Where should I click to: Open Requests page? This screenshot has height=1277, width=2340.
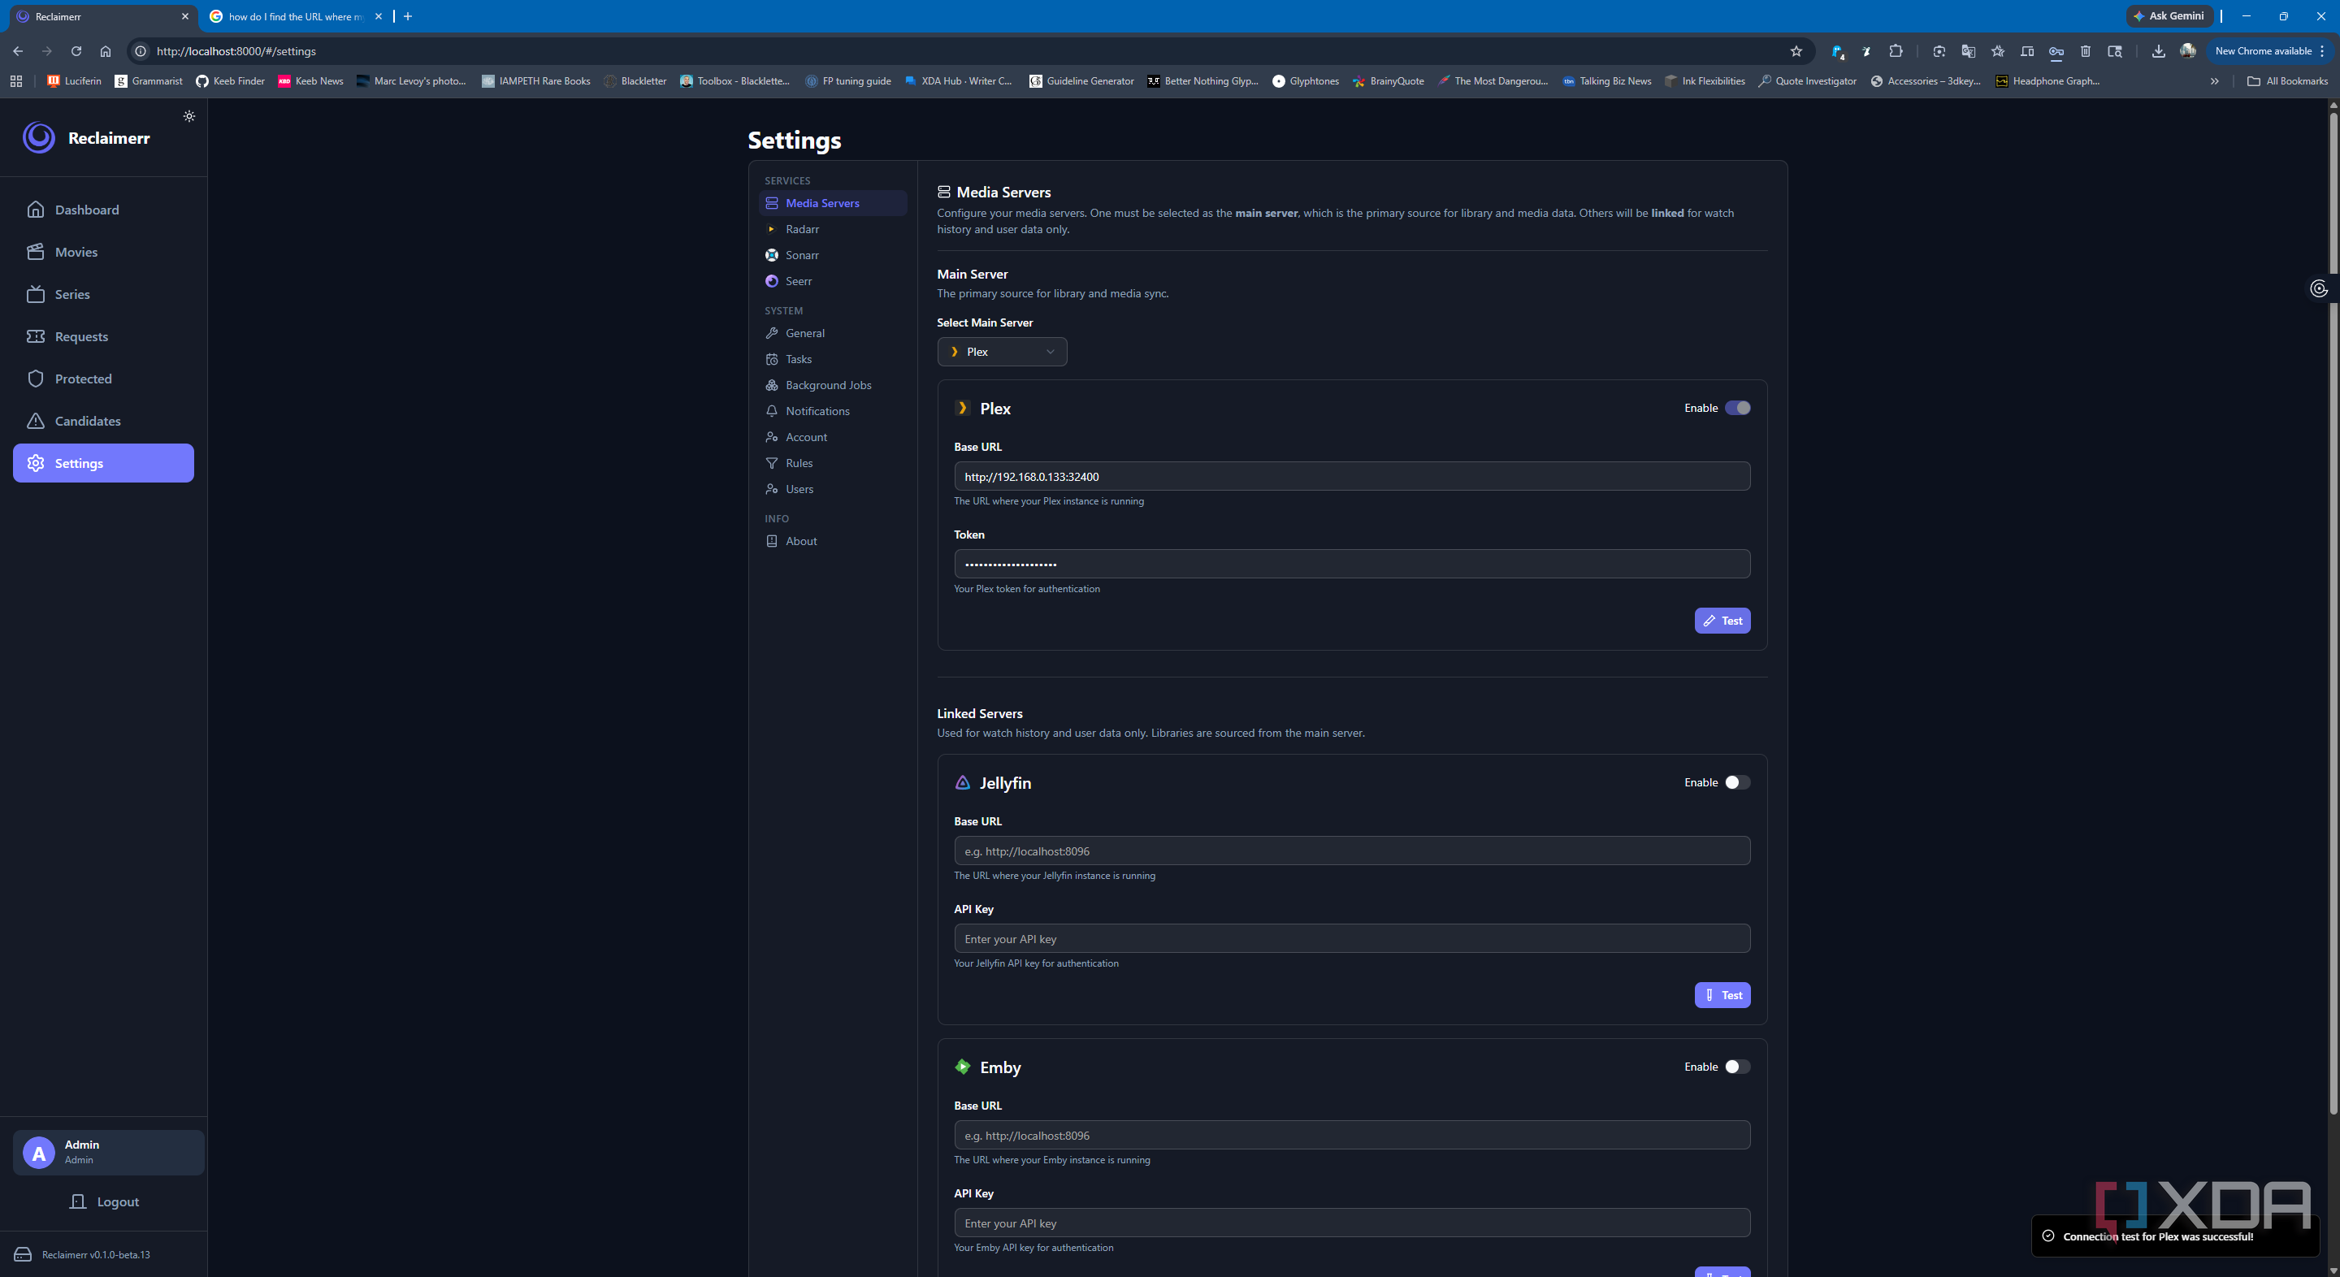[x=103, y=336]
